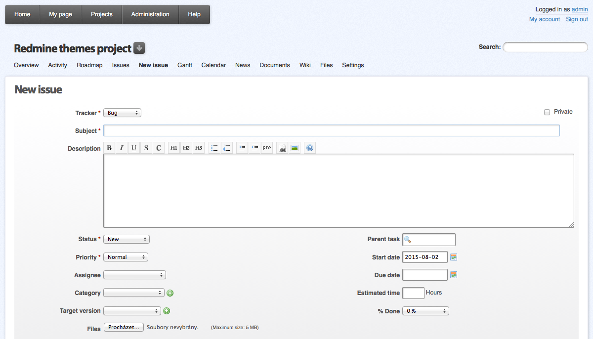The width and height of the screenshot is (593, 339).
Task: Insert Heading 3 in the description
Action: pyautogui.click(x=199, y=148)
